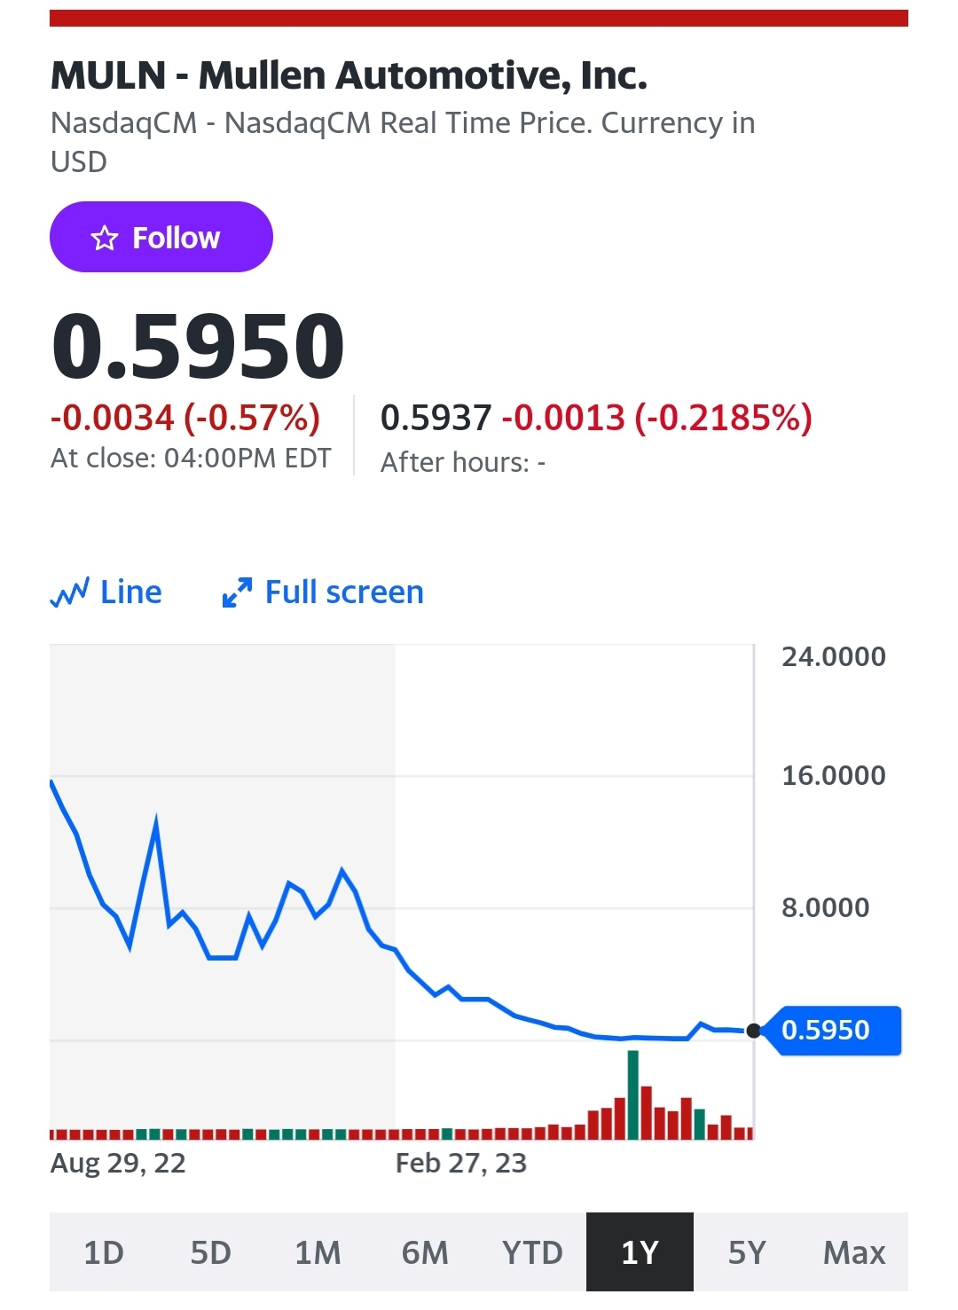Click the star icon in Follow button
The height and width of the screenshot is (1310, 958).
[105, 238]
